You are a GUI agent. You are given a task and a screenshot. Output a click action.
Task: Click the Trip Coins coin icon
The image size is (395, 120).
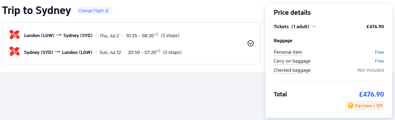pyautogui.click(x=350, y=106)
